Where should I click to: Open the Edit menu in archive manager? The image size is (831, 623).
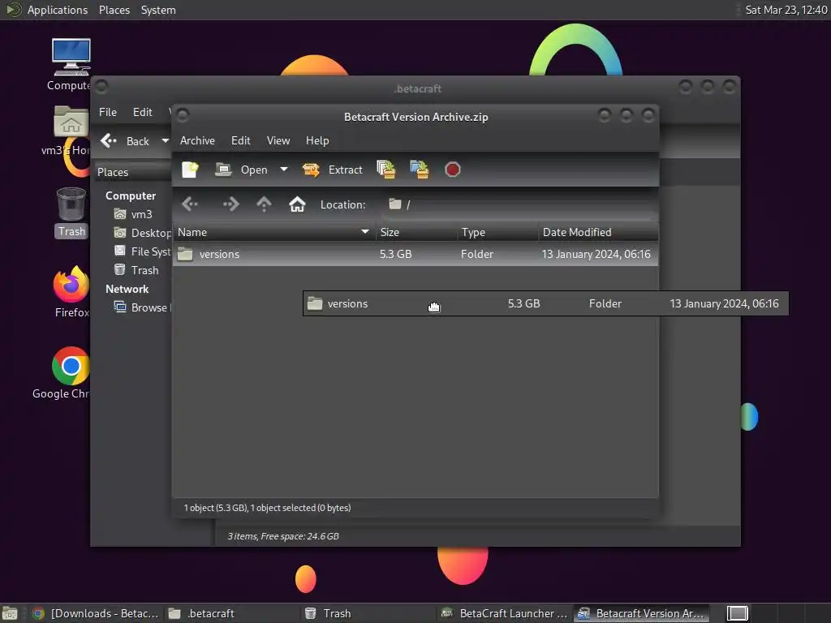click(x=240, y=140)
